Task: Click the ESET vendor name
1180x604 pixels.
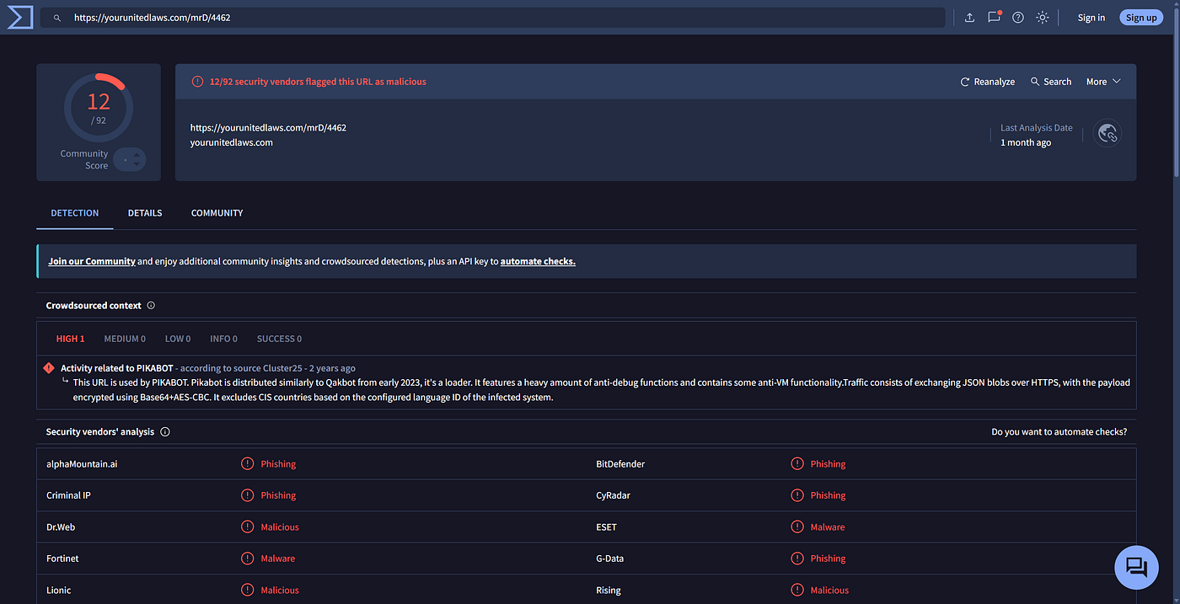Action: (606, 527)
